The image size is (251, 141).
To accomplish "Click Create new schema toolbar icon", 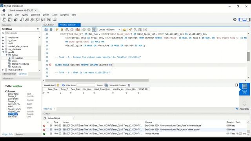I will [22, 20].
